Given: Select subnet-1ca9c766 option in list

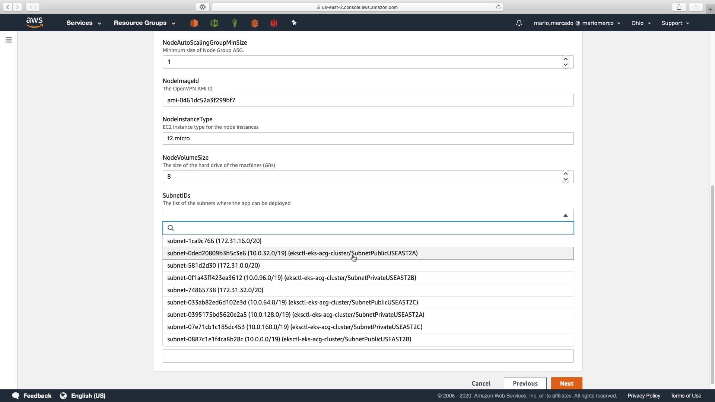Looking at the screenshot, I should click(214, 241).
